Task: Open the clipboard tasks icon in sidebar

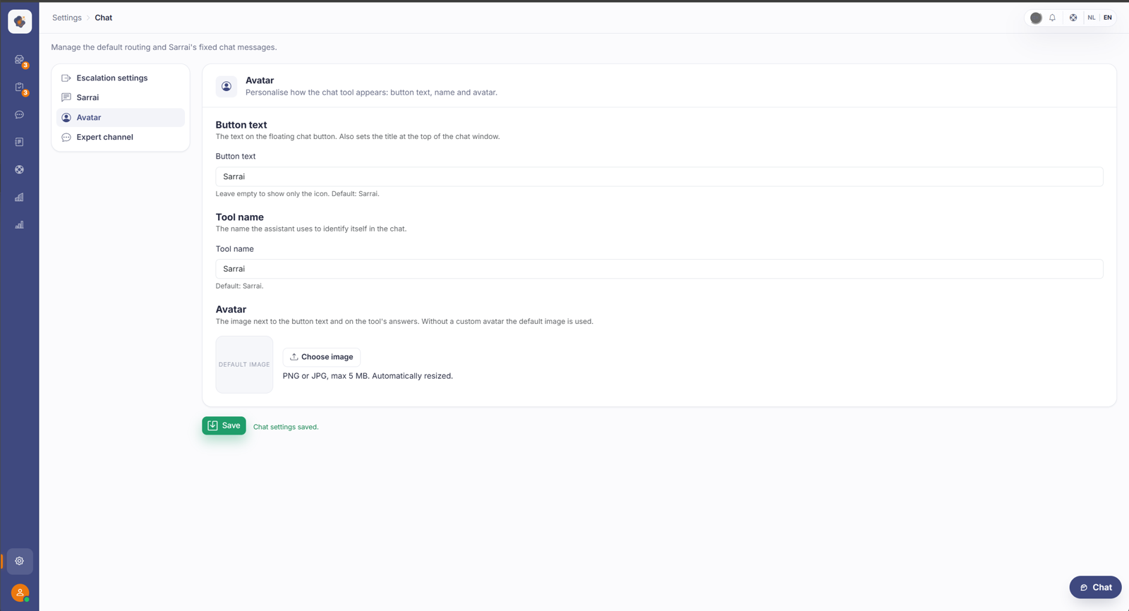Action: [x=20, y=87]
